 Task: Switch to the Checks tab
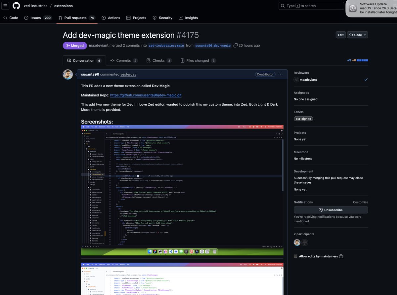tap(159, 61)
